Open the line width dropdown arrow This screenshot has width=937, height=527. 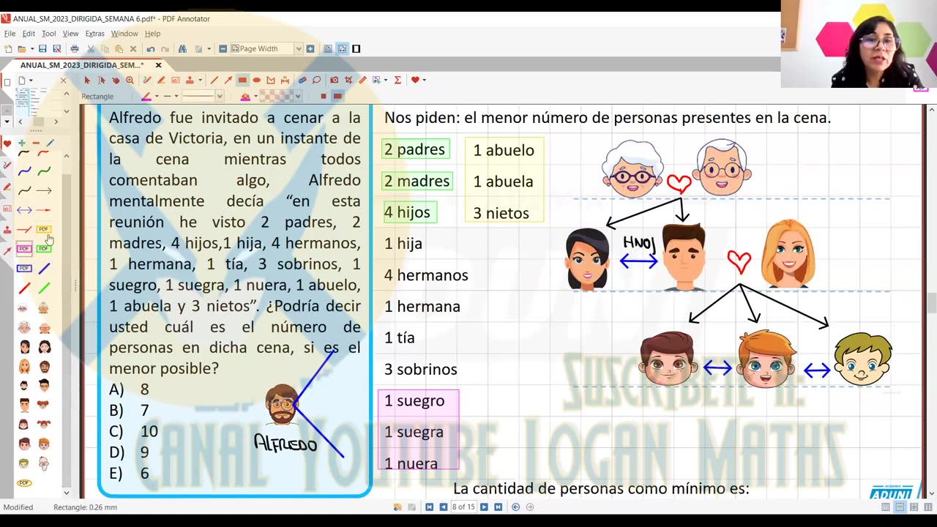point(176,96)
